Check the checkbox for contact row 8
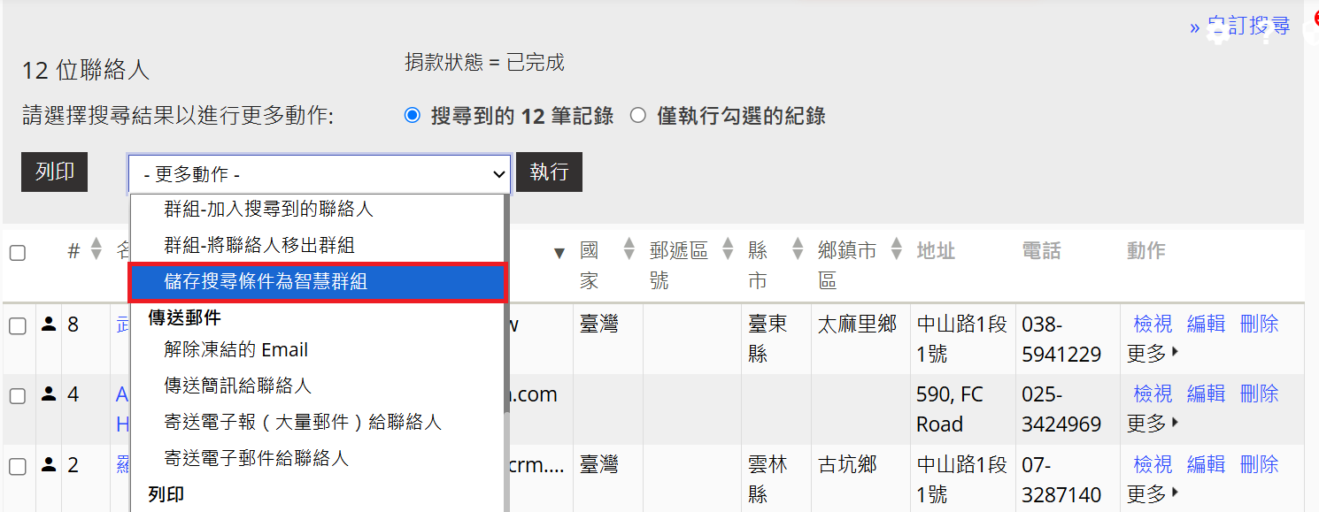Image resolution: width=1319 pixels, height=512 pixels. 18,325
